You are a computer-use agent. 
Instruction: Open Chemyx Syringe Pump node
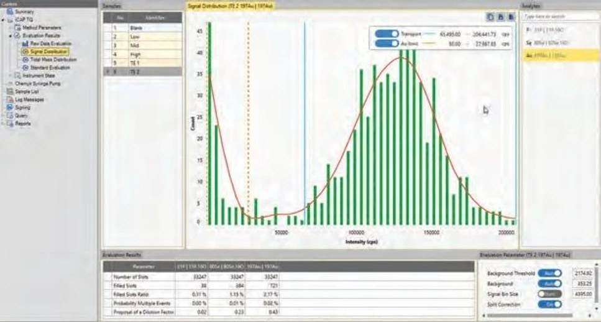coord(37,83)
